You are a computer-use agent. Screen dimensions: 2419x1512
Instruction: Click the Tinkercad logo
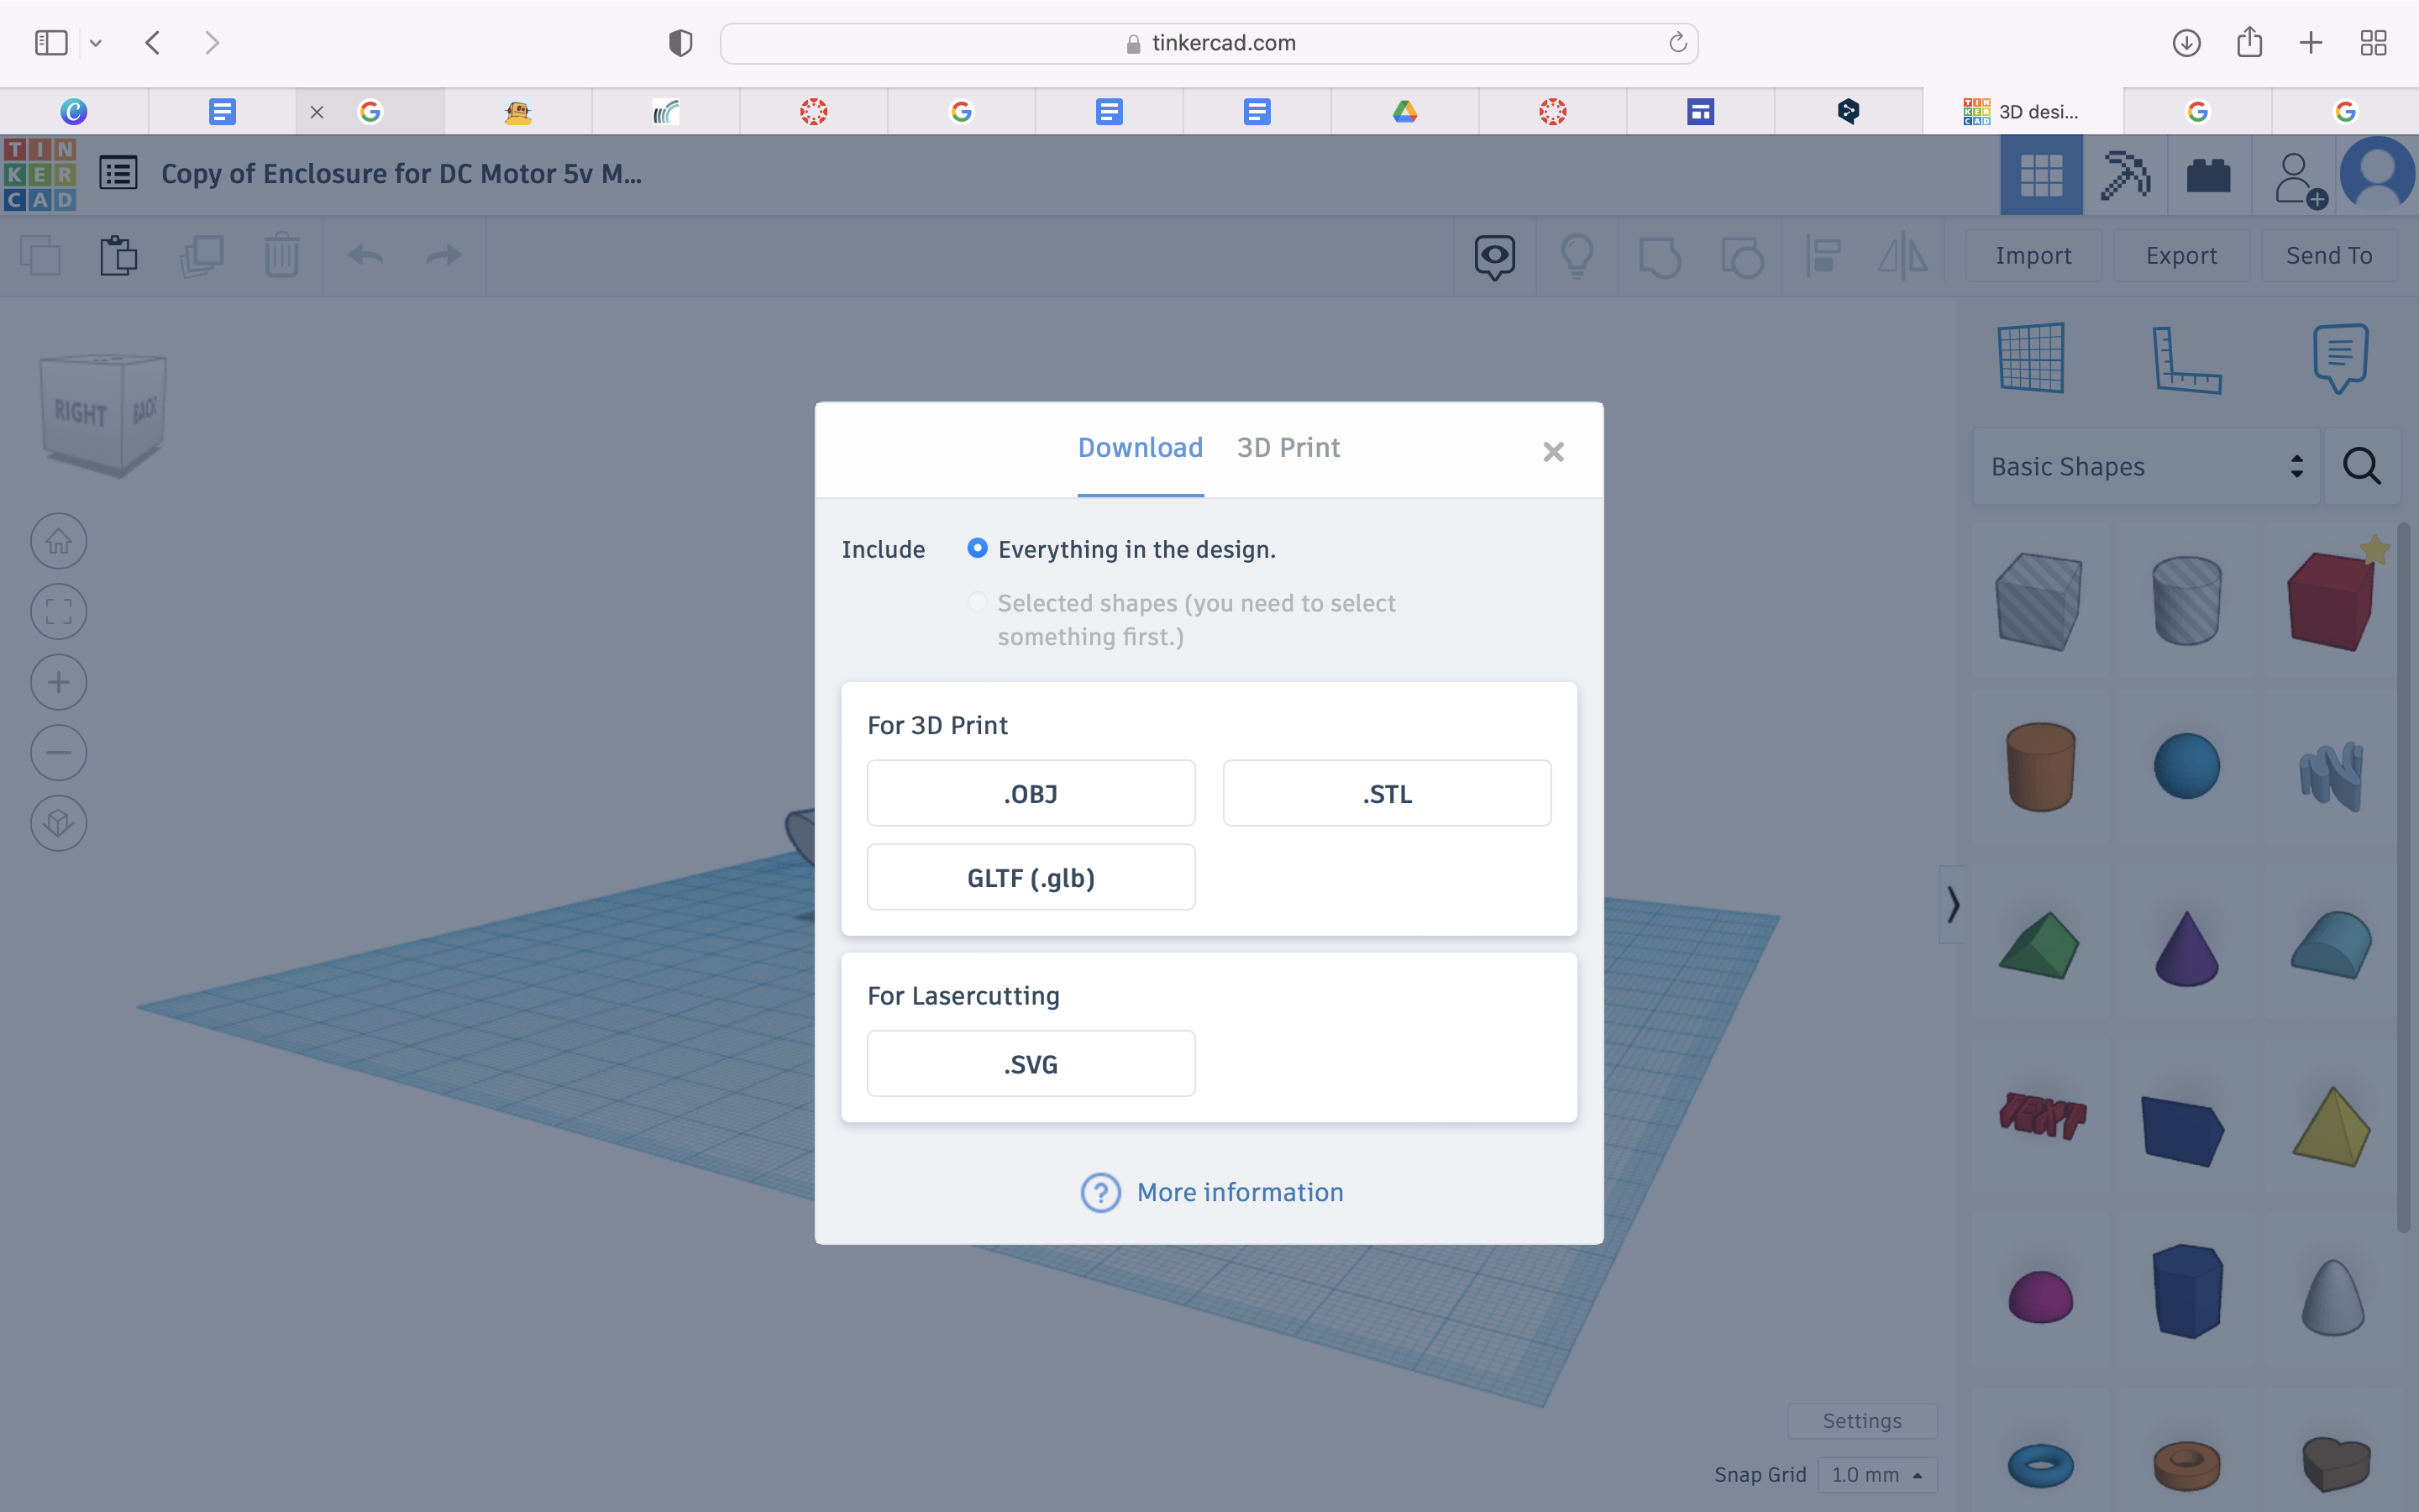[x=40, y=174]
